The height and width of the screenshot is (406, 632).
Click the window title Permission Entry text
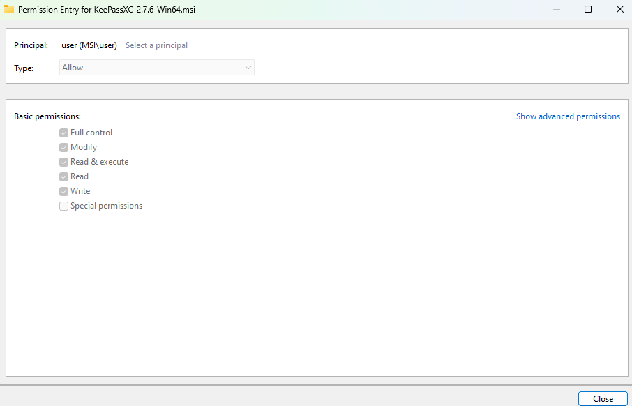(x=107, y=9)
